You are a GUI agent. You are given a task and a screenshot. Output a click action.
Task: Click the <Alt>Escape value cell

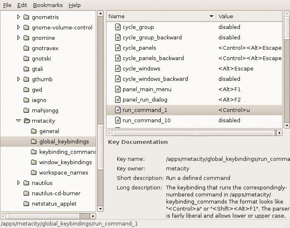[x=236, y=69]
